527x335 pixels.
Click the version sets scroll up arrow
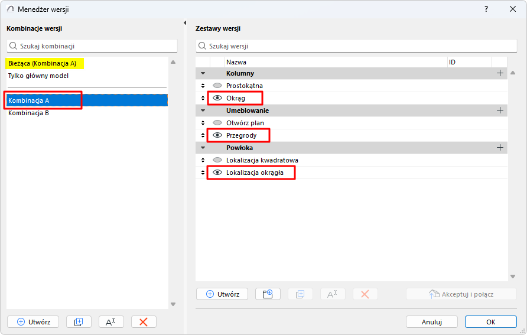coord(513,73)
